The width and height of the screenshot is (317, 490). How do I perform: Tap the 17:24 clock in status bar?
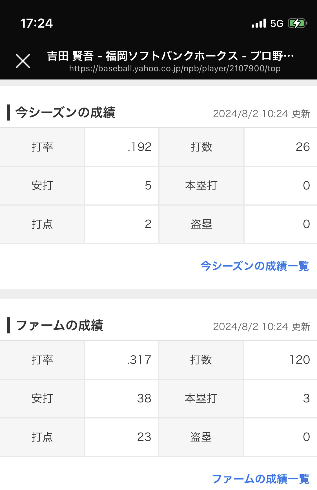click(36, 23)
